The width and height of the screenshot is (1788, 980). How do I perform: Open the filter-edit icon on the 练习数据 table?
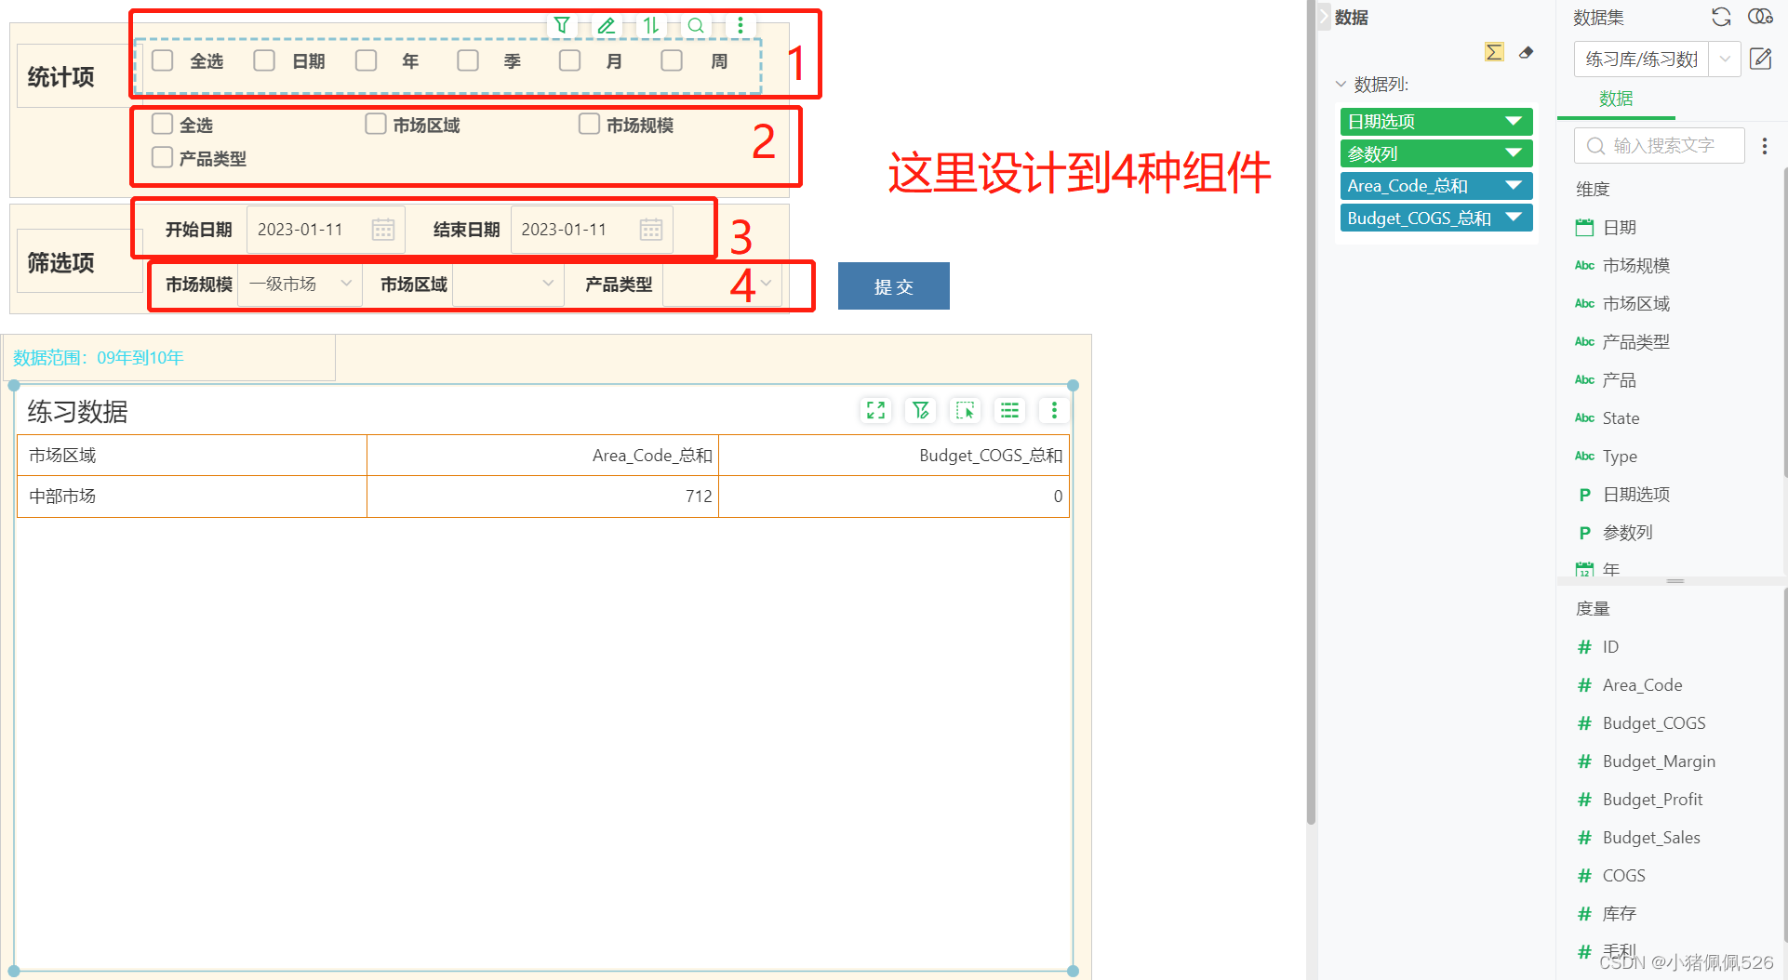tap(920, 410)
